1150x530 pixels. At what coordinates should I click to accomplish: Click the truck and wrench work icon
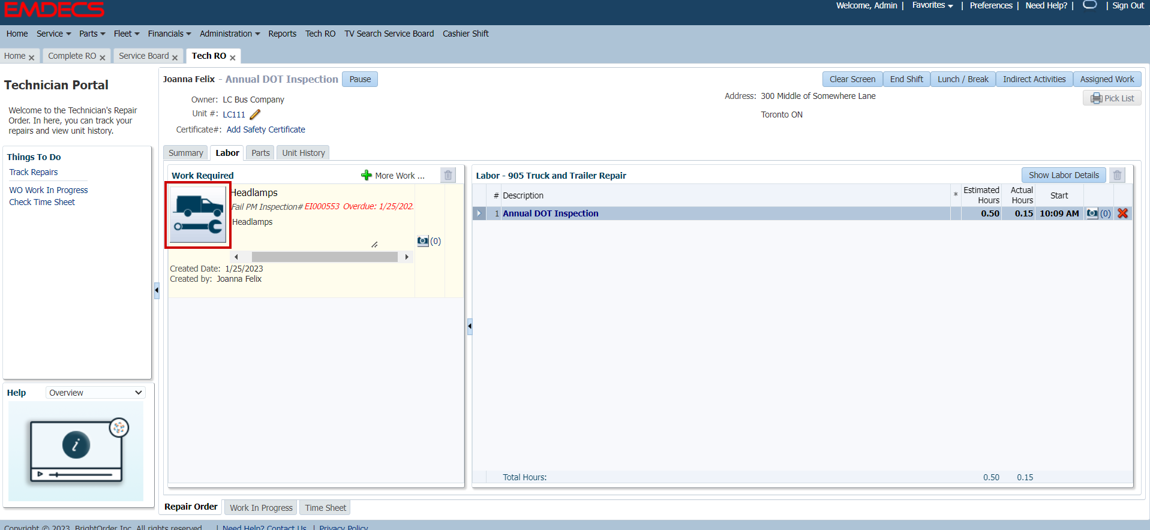click(x=198, y=215)
